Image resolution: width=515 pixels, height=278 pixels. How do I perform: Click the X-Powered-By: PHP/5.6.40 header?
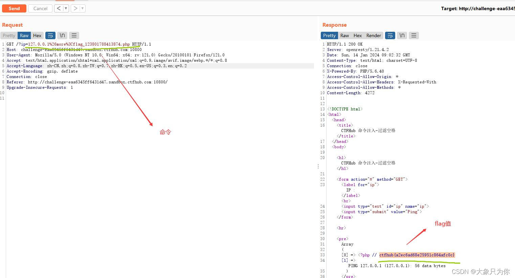tap(355, 71)
